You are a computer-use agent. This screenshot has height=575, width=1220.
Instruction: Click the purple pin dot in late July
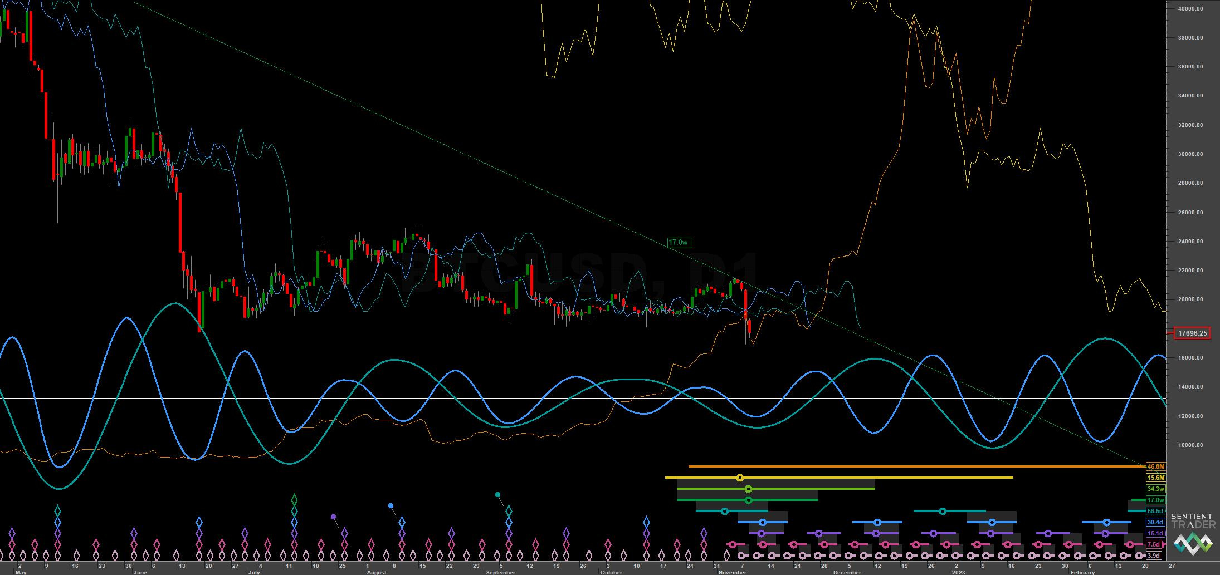point(333,517)
